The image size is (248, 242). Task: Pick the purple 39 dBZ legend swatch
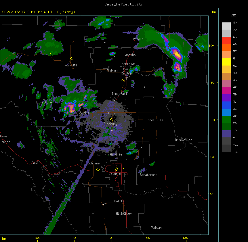coord(226,98)
